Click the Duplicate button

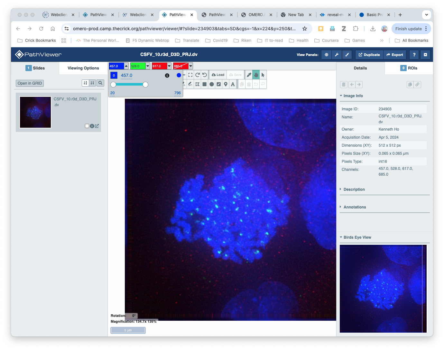[369, 55]
